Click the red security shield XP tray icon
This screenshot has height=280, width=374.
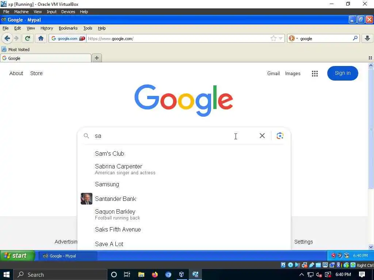pyautogui.click(x=333, y=256)
